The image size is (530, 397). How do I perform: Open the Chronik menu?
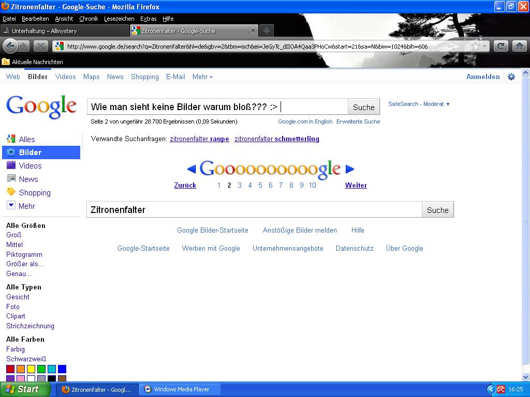89,19
